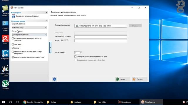The height and width of the screenshot is (105, 188).
Task: Click the Запись burn button
Action: [x=140, y=79]
